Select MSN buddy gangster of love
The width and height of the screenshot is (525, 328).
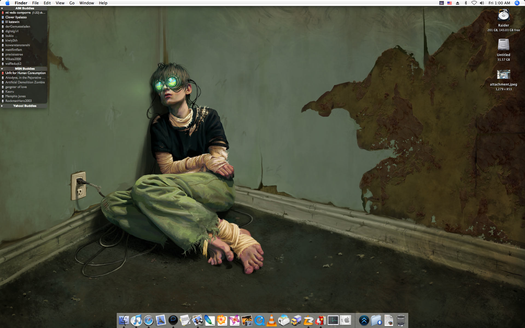24,87
